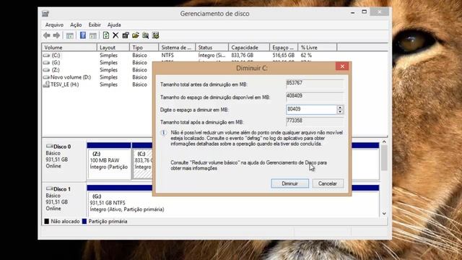
Task: Sort by the Sistema de... column header
Action: [x=177, y=48]
